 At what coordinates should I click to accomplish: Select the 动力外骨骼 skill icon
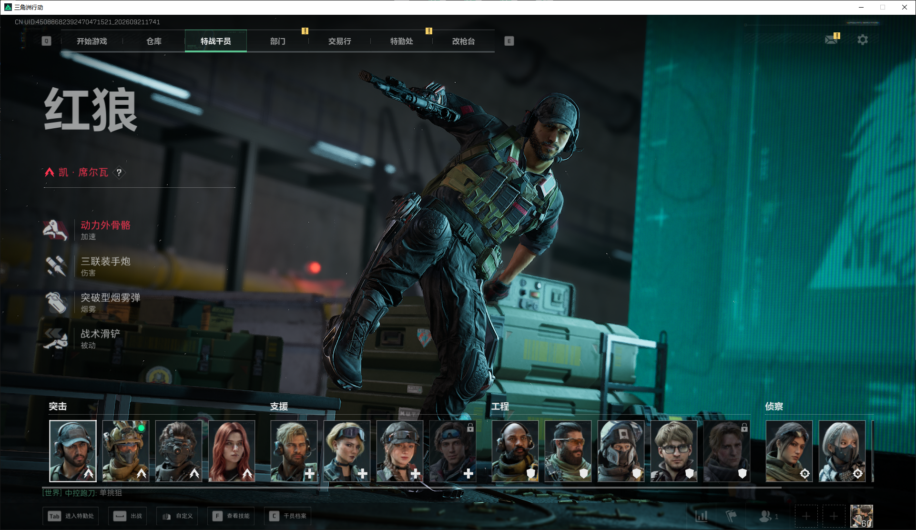click(56, 230)
